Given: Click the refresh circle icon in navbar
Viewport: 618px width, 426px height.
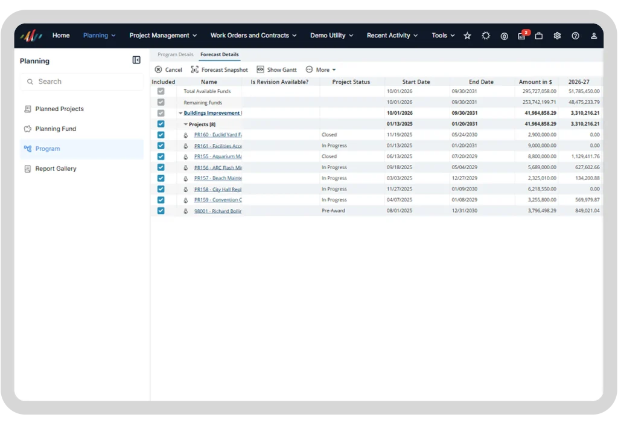Looking at the screenshot, I should click(x=486, y=36).
